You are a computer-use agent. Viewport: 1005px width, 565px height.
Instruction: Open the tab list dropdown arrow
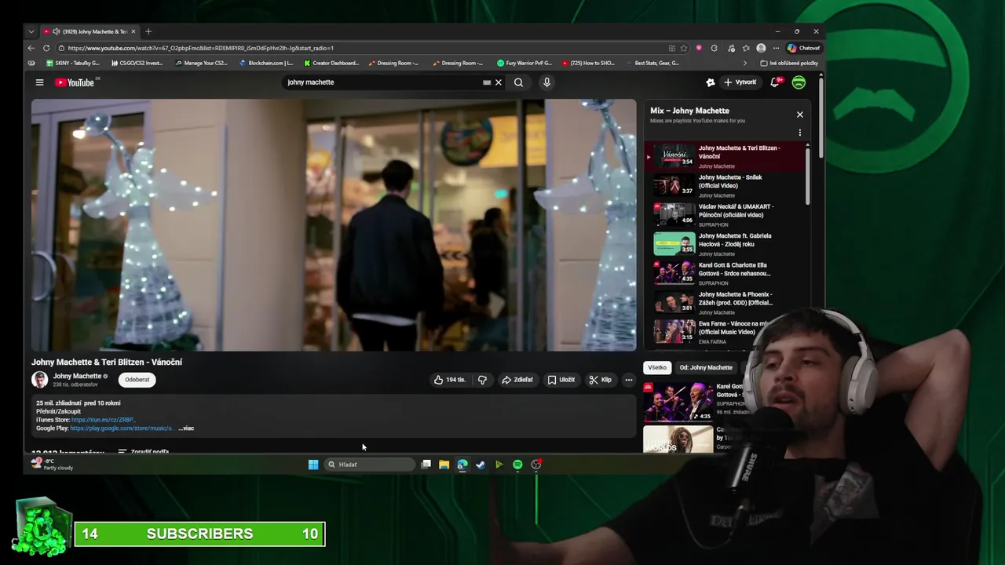31,31
